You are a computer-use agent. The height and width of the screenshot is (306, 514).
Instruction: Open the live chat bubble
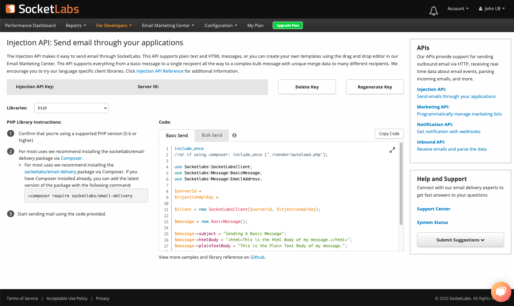[501, 291]
